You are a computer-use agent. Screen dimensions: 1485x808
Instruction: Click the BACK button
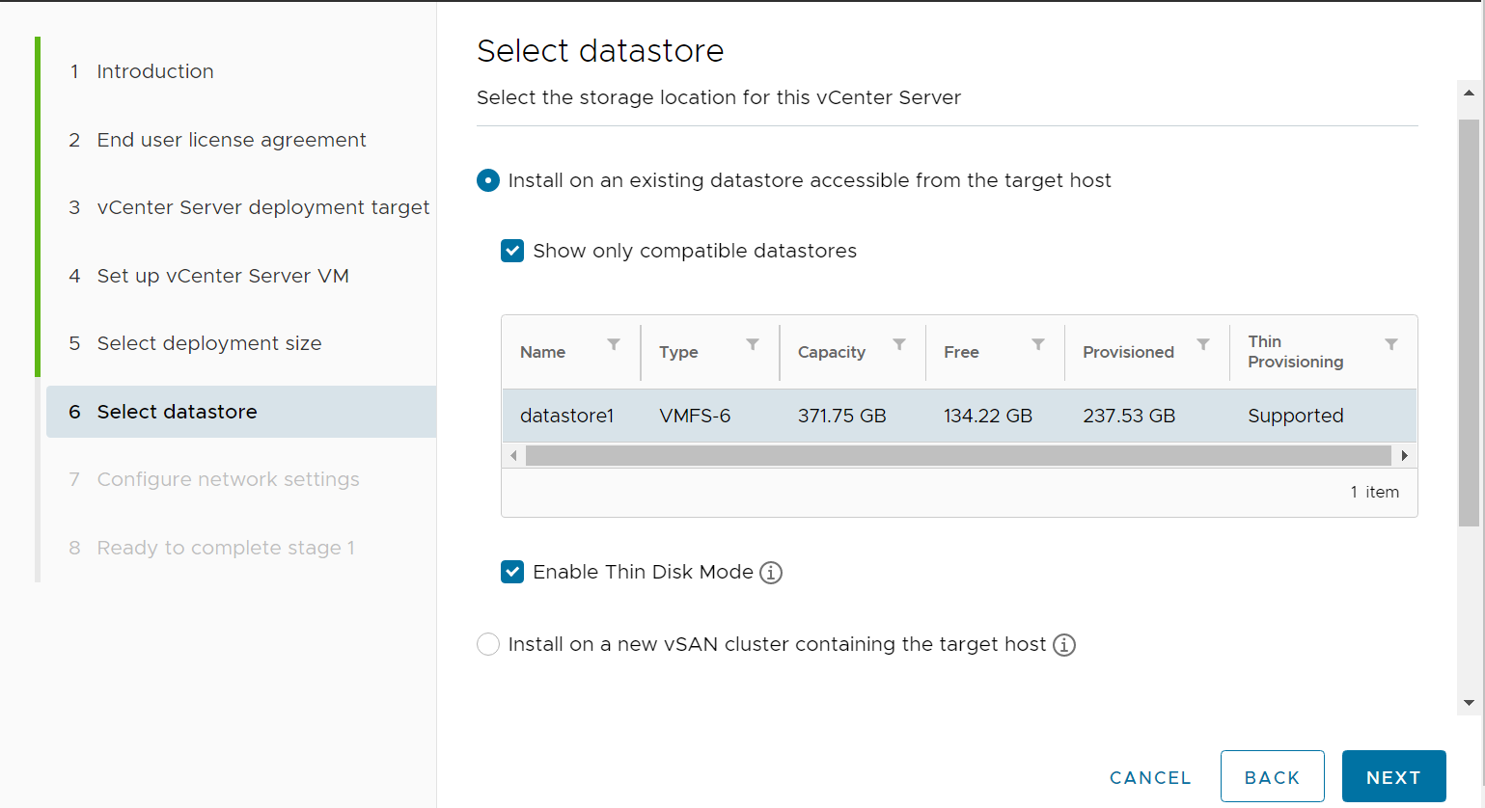click(x=1272, y=776)
